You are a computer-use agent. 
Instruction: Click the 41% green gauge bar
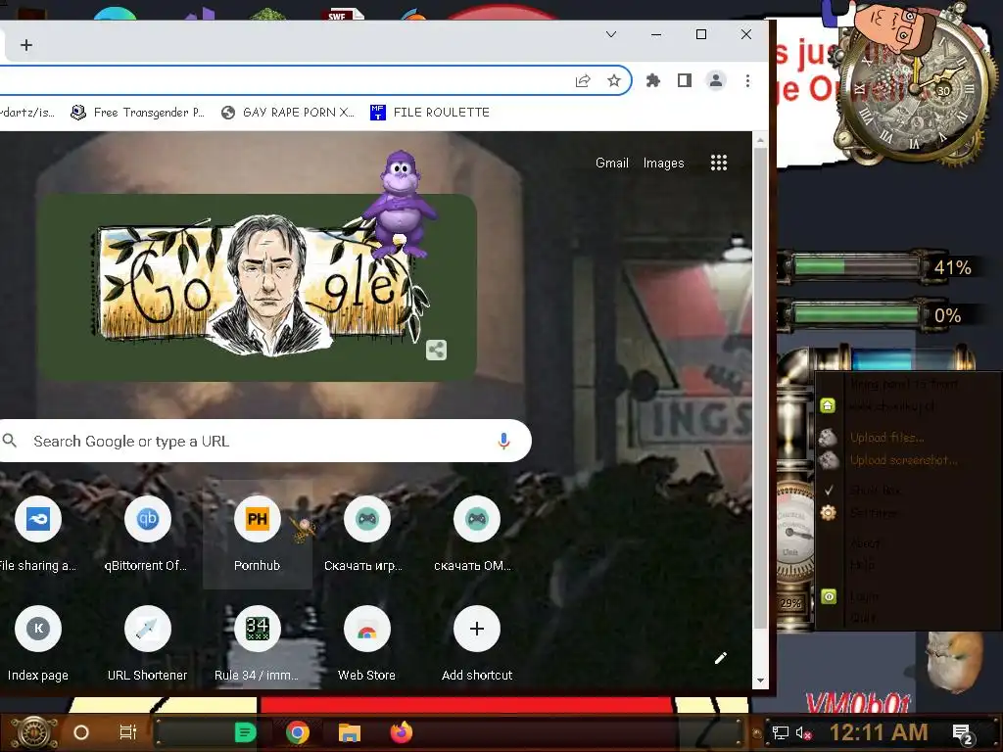click(856, 266)
